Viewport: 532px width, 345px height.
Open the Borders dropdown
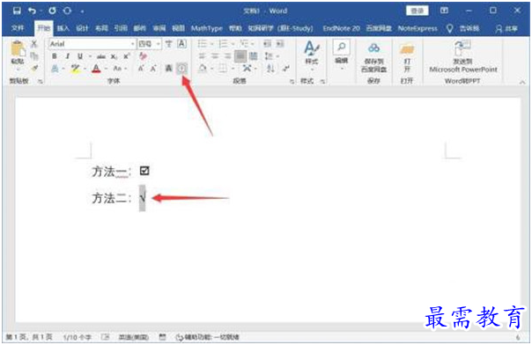coord(233,69)
